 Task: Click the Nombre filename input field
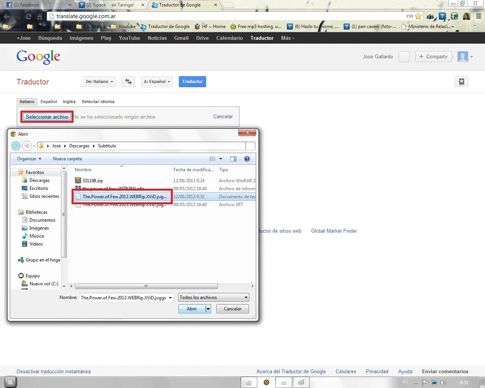[124, 297]
